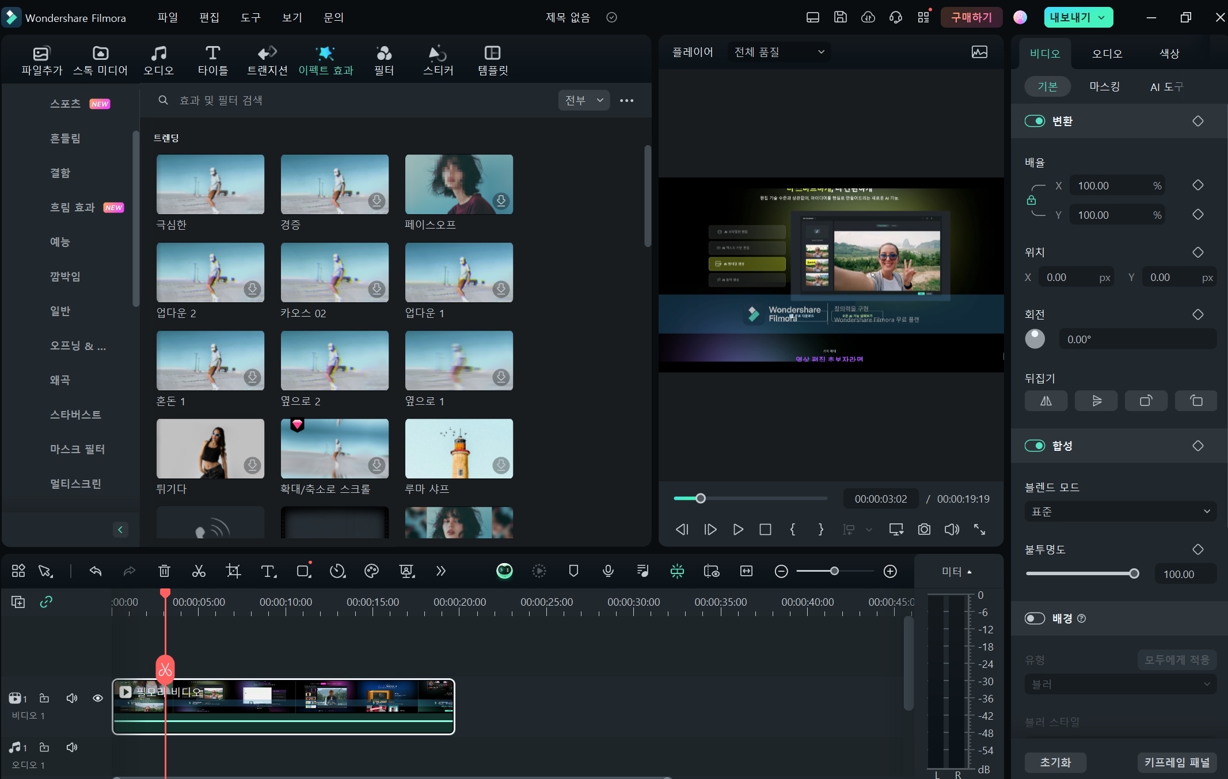Hide video track 1 with the eye icon
This screenshot has height=779, width=1228.
(98, 698)
